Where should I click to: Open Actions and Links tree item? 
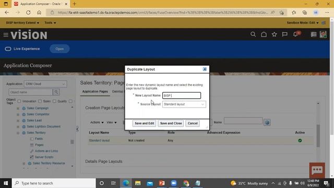46,151
